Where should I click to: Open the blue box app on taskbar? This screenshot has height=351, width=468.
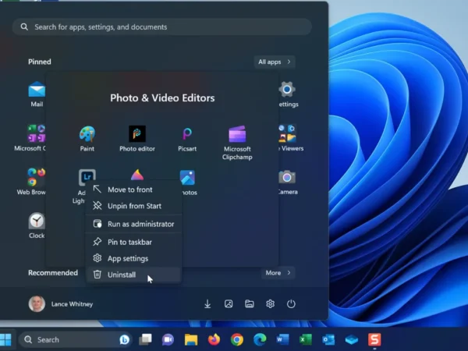[352, 339]
